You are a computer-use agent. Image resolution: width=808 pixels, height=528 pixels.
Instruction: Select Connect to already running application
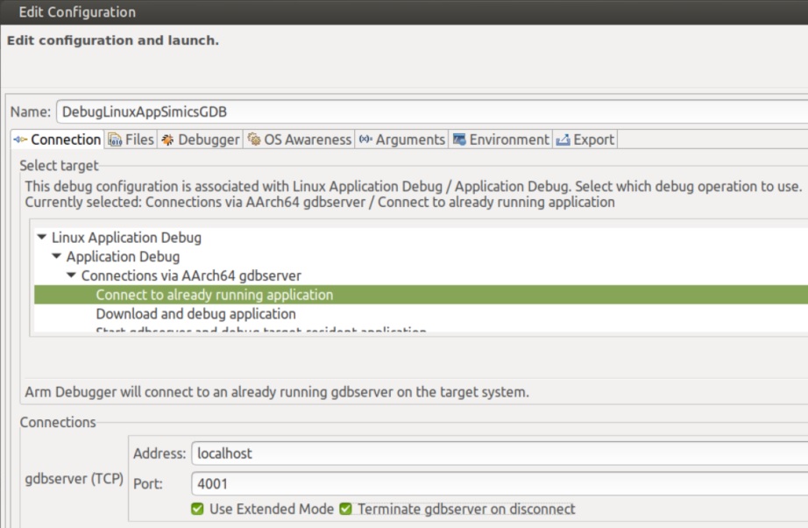215,295
